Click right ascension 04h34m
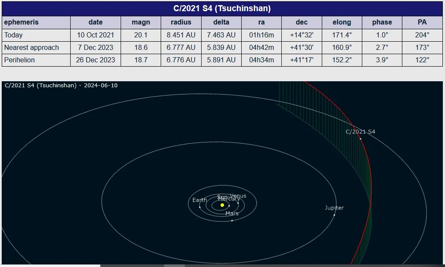This screenshot has height=267, width=445. (x=261, y=60)
